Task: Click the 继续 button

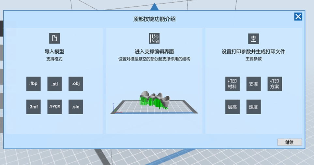Action: (x=290, y=142)
